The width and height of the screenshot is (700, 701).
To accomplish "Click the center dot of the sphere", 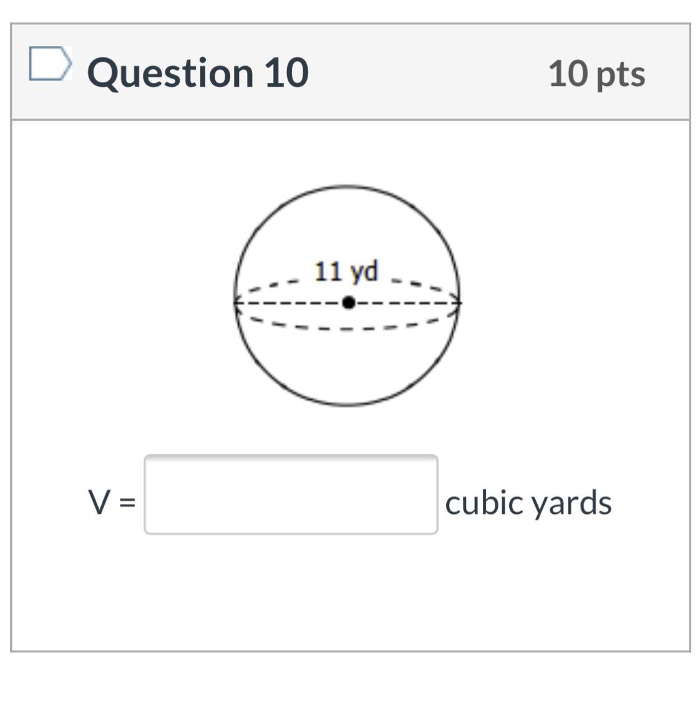I will [348, 302].
